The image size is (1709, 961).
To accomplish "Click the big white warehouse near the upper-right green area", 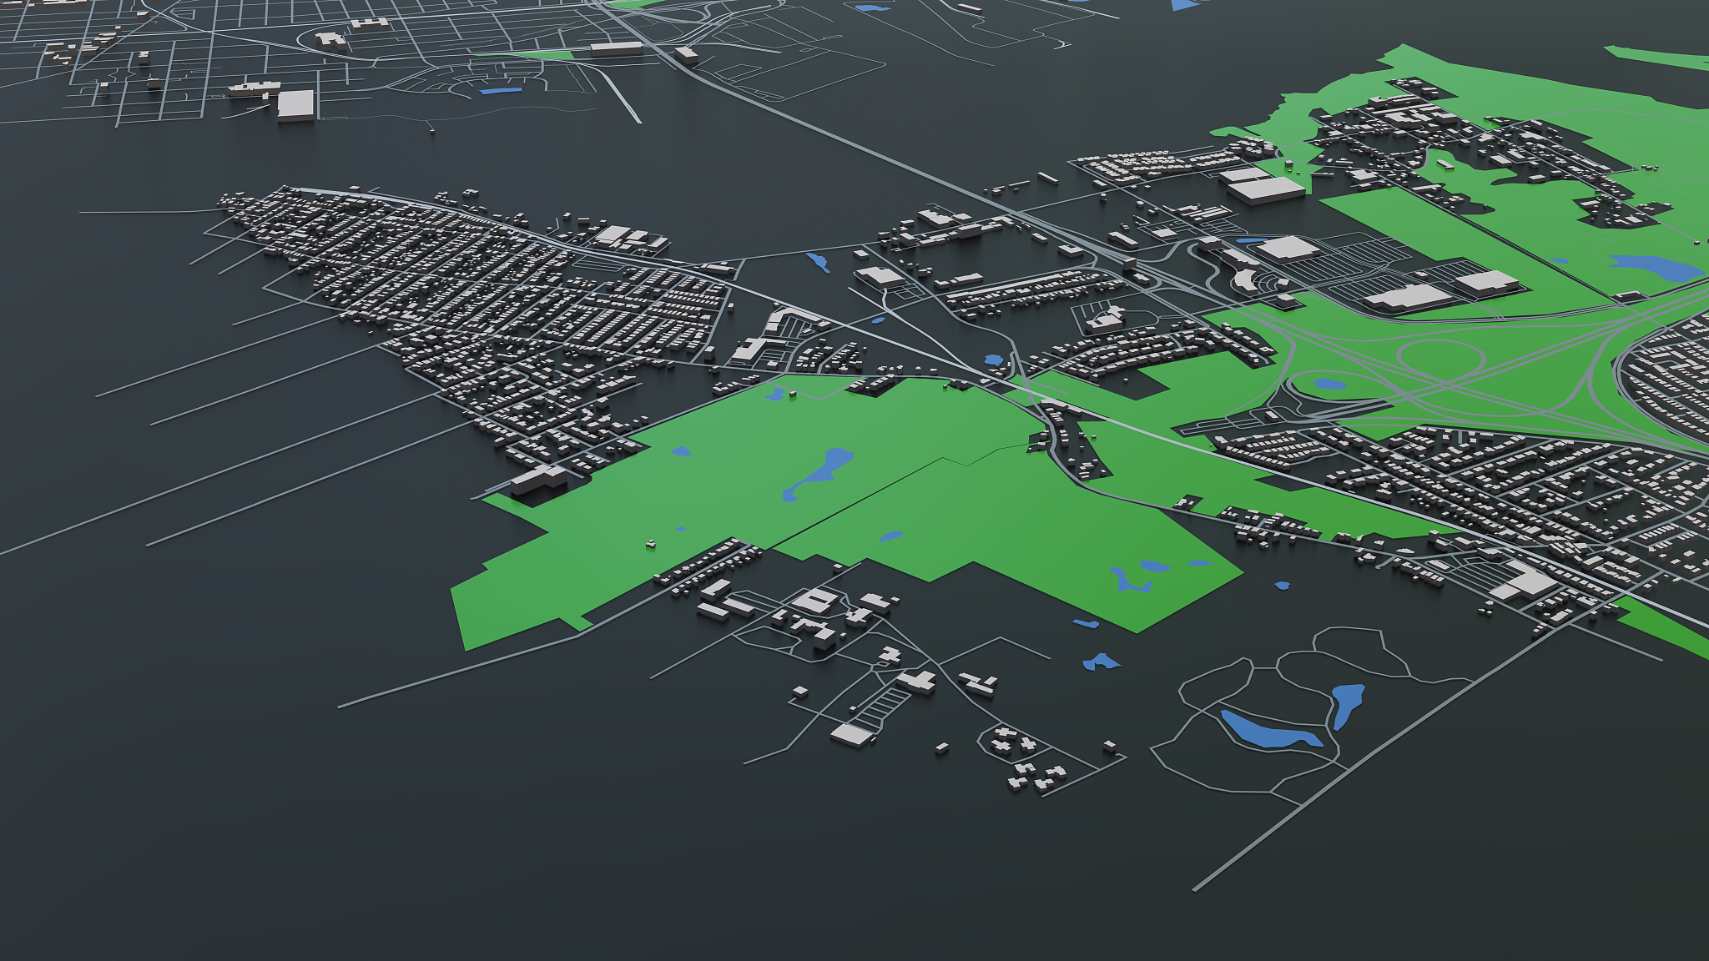I will pos(1265,189).
